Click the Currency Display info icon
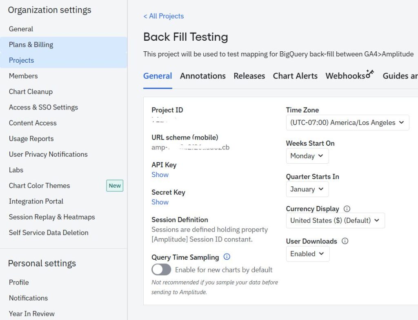Image resolution: width=418 pixels, height=320 pixels. (347, 209)
